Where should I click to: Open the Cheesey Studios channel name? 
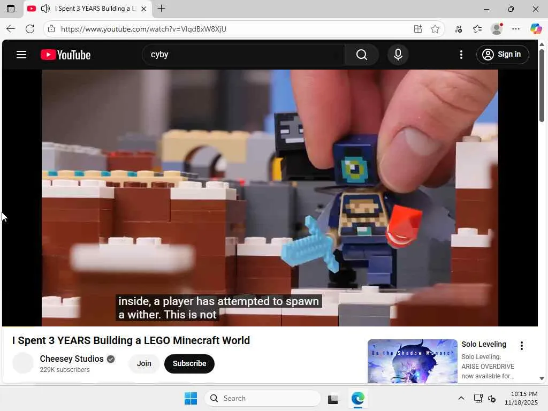(x=72, y=359)
